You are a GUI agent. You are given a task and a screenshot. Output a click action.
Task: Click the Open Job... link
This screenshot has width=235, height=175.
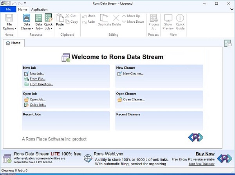(x=38, y=99)
